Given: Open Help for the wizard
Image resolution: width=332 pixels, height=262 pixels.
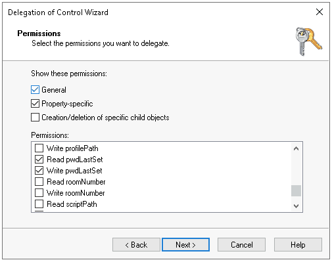Looking at the screenshot, I should click(298, 245).
